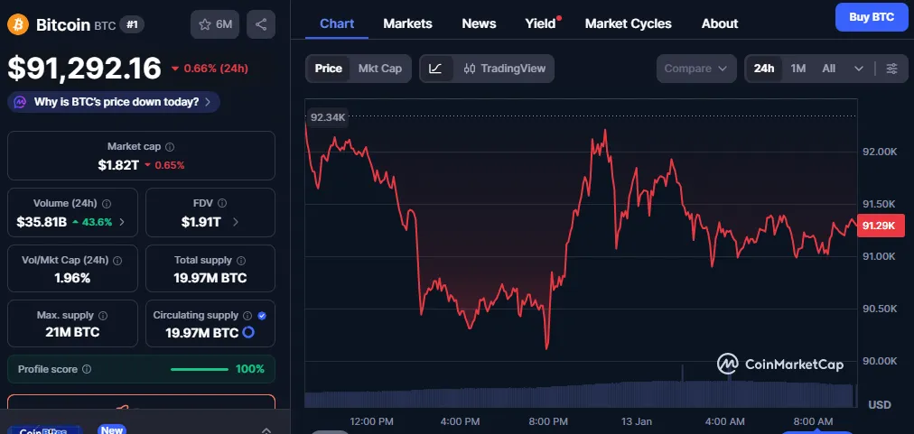Click the Buy BTC button
Image resolution: width=914 pixels, height=434 pixels.
(x=872, y=17)
